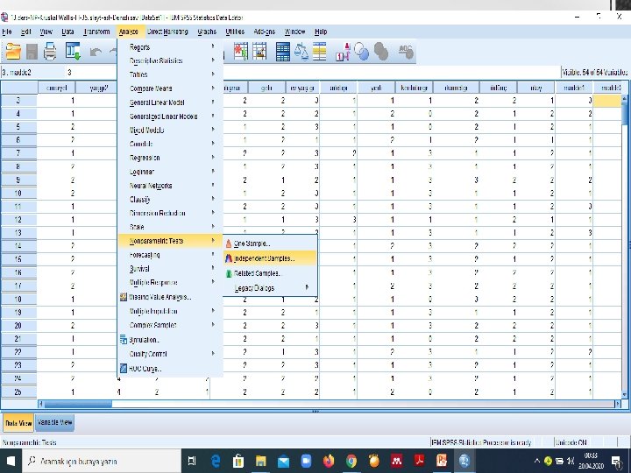Click the Show All Variables icon
The width and height of the screenshot is (631, 473).
(381, 52)
